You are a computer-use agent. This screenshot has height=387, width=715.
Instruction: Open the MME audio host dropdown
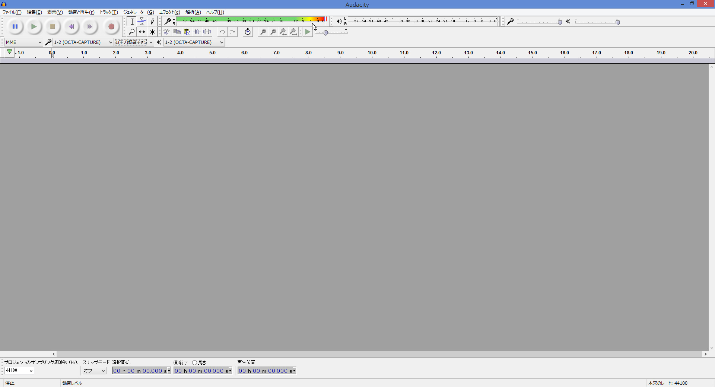[x=23, y=42]
